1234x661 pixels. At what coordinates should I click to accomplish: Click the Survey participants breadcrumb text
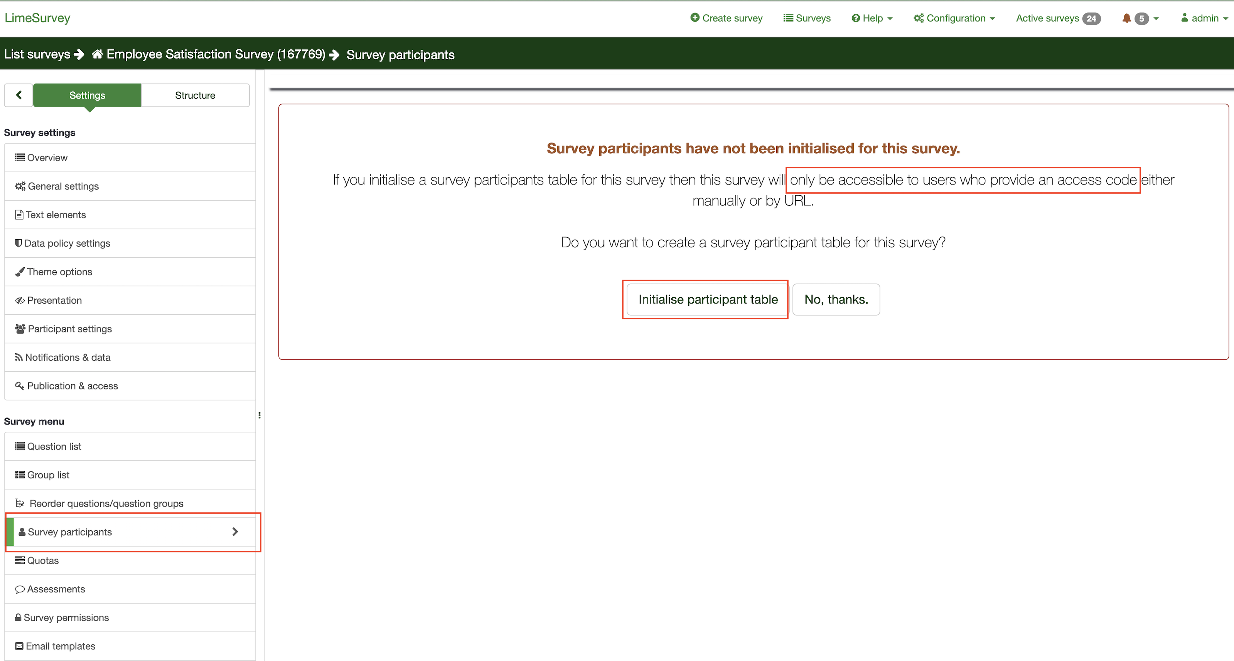click(x=400, y=55)
